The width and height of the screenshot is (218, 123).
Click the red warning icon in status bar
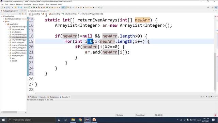[215, 115]
